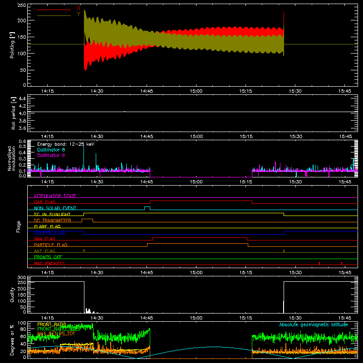This screenshot has width=363, height=363.
Task: Click the Pointing ["] axis title
Action: (x=12, y=45)
